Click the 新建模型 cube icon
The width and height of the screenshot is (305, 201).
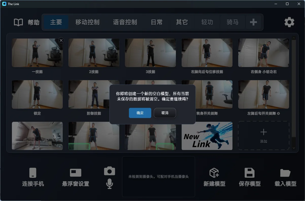pos(214,173)
